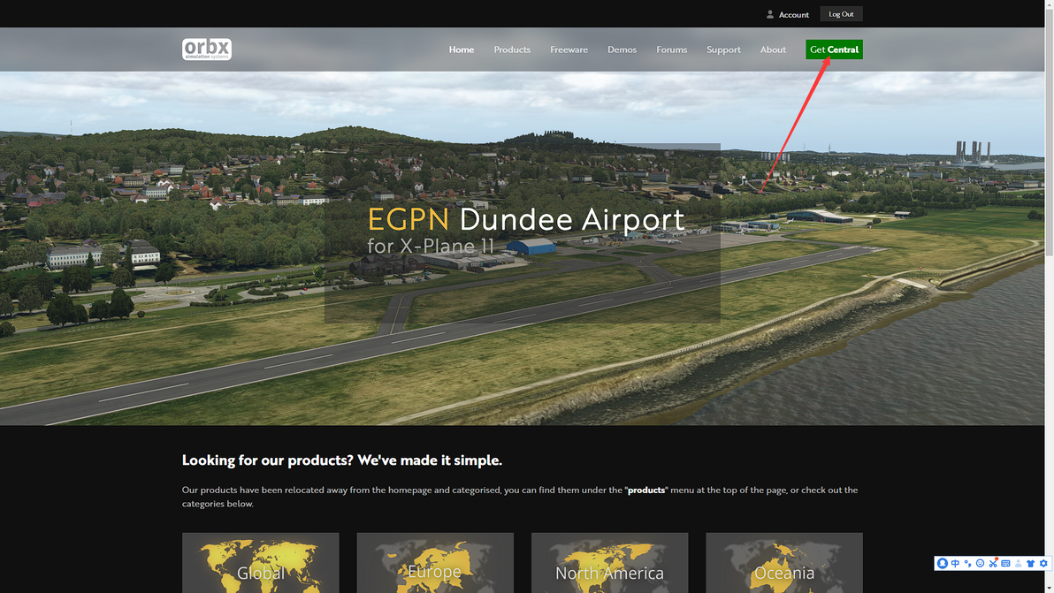Click the account person icon
The height and width of the screenshot is (593, 1054).
point(769,14)
